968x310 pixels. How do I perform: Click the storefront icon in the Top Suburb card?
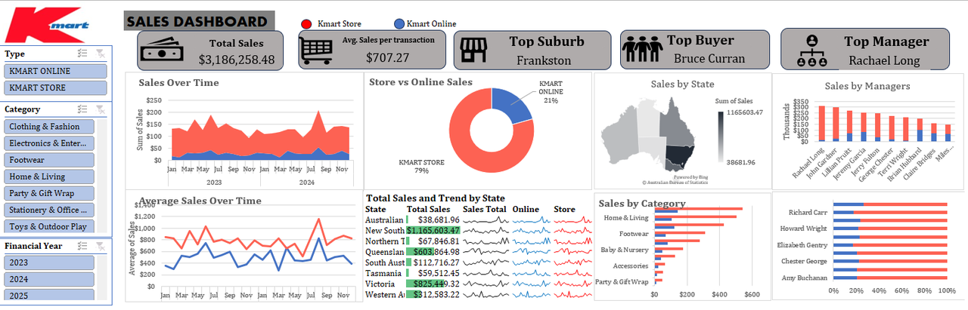point(473,50)
